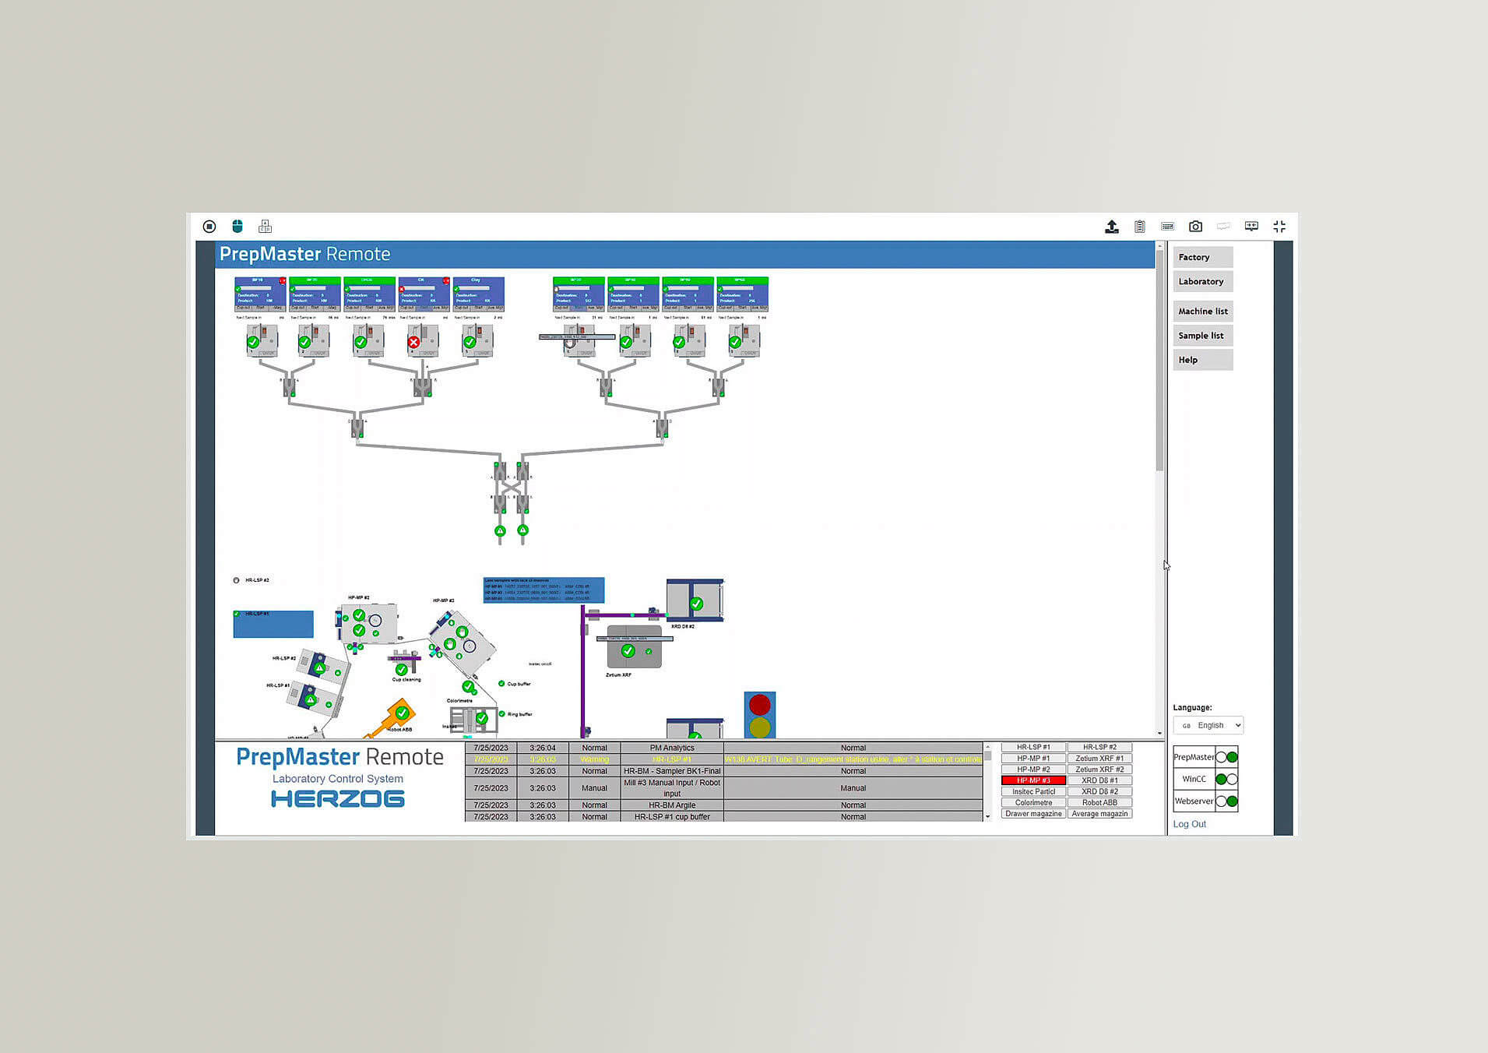
Task: Click the Cup buffer status icon
Action: (x=501, y=684)
